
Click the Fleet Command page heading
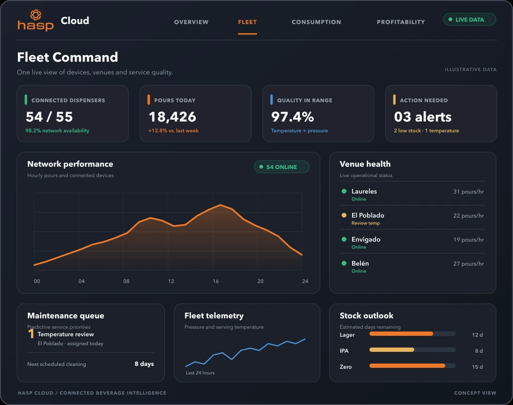pyautogui.click(x=67, y=57)
